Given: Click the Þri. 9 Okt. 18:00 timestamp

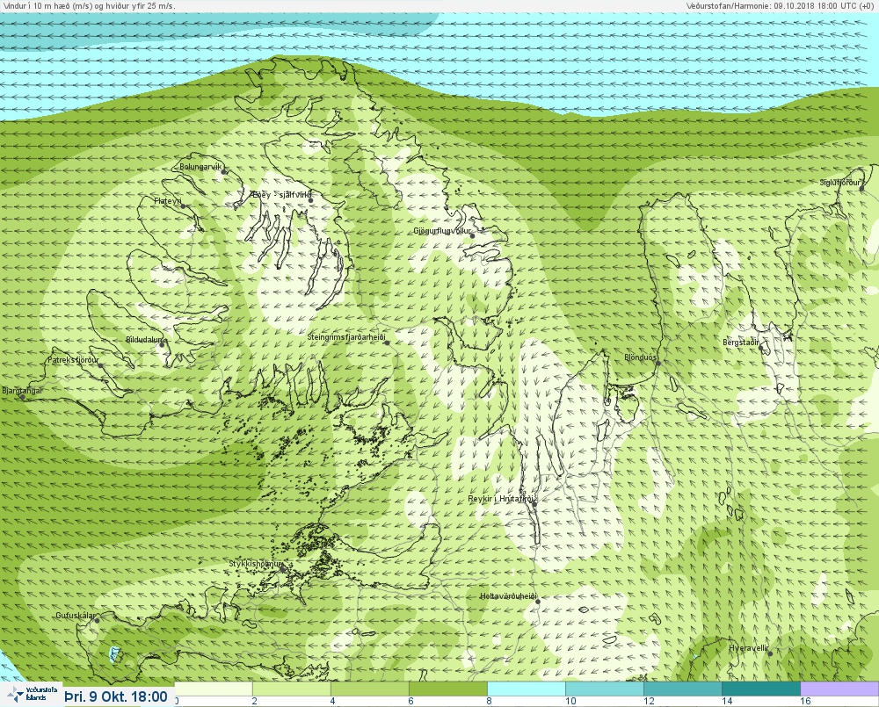Looking at the screenshot, I should click(116, 696).
